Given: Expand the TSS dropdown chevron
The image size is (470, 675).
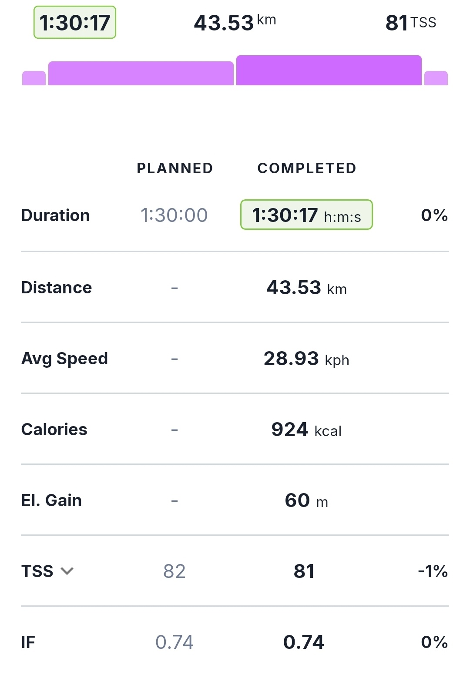Looking at the screenshot, I should coord(67,571).
